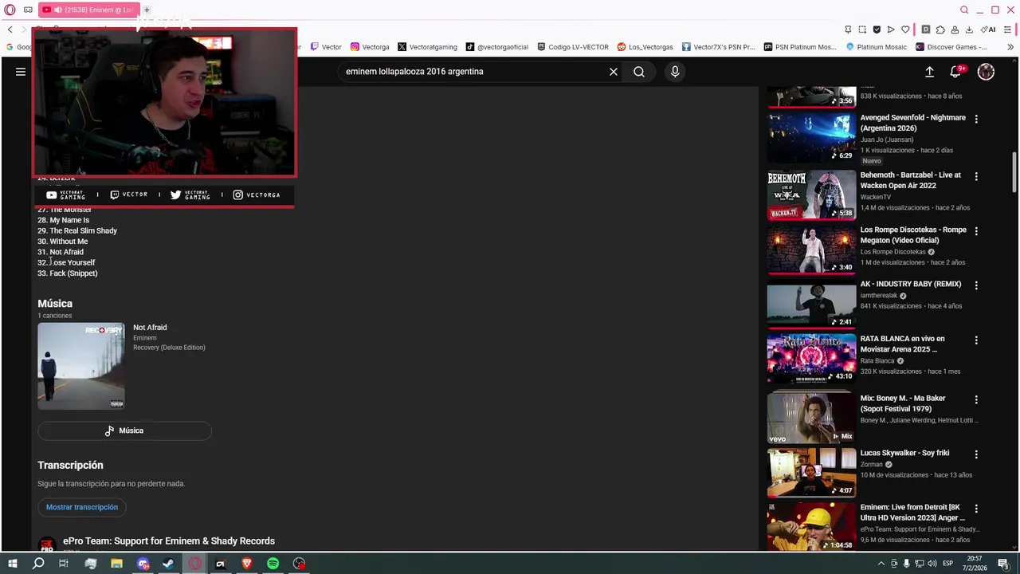1020x574 pixels.
Task: Open Opera main menu logo
Action: tap(10, 10)
